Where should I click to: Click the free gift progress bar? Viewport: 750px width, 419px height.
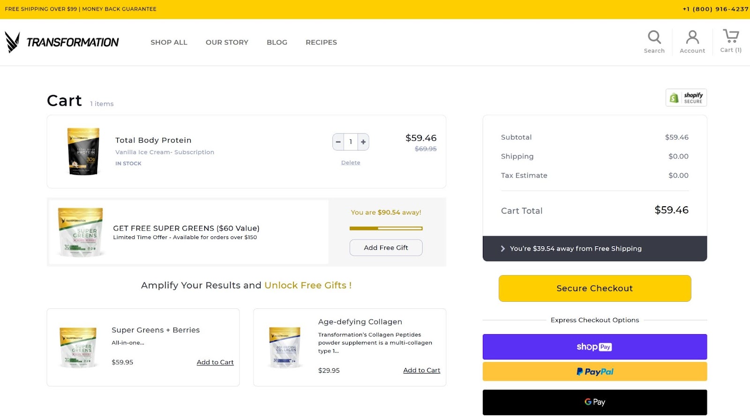(x=386, y=229)
